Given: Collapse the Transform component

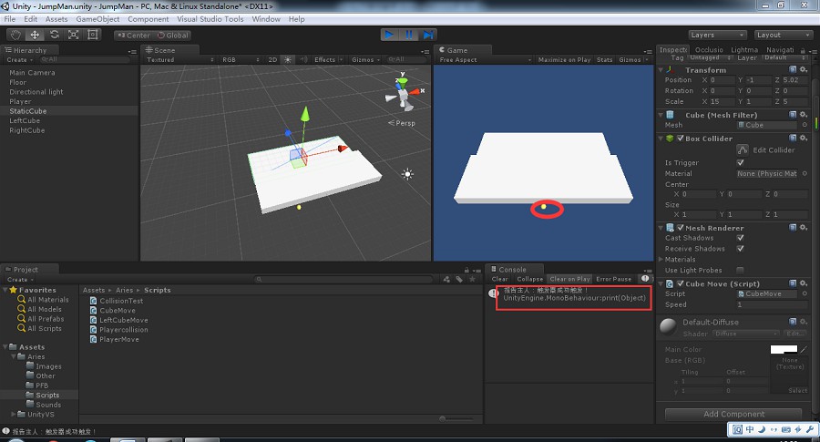Looking at the screenshot, I should (661, 69).
